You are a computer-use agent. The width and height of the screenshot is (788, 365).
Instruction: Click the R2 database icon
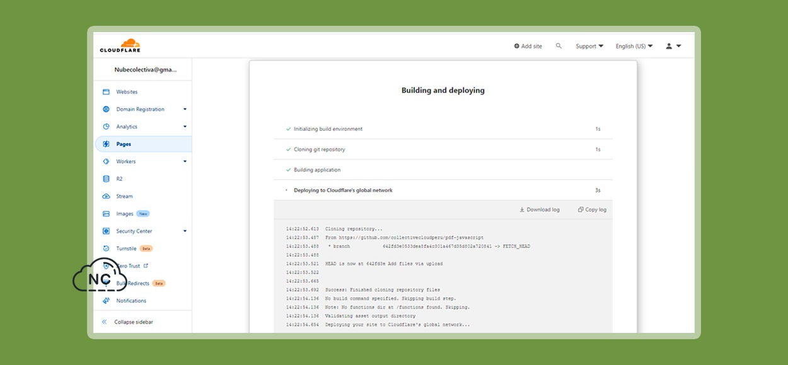point(106,179)
